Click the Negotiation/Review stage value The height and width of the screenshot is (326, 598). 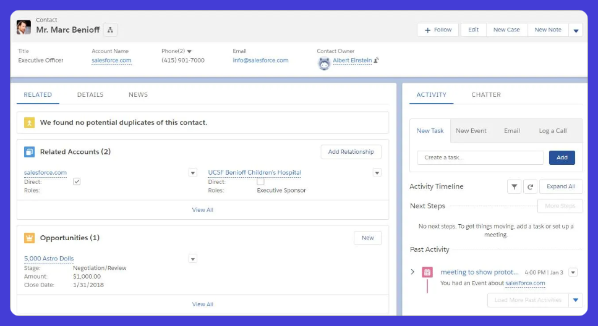click(x=100, y=268)
